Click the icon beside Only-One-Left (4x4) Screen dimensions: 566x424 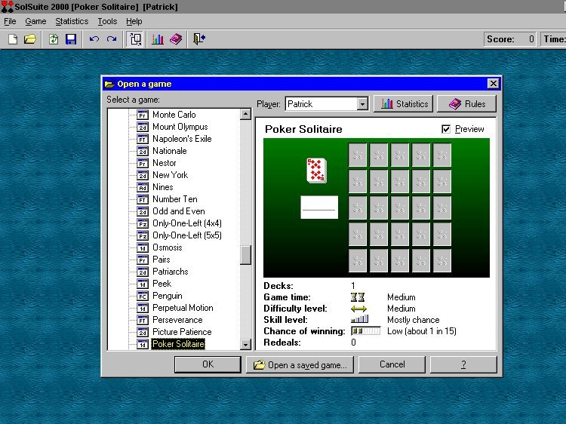pos(143,223)
